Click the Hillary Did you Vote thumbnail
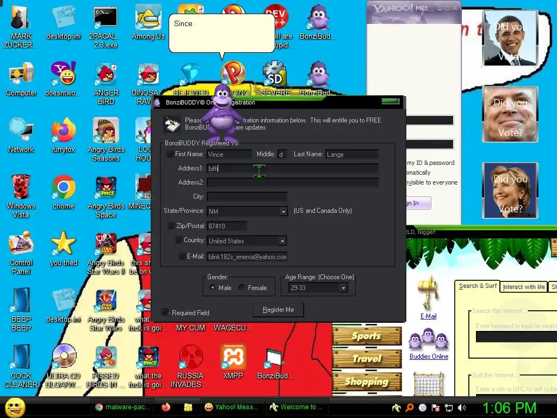Image resolution: width=557 pixels, height=418 pixels. coord(510,190)
